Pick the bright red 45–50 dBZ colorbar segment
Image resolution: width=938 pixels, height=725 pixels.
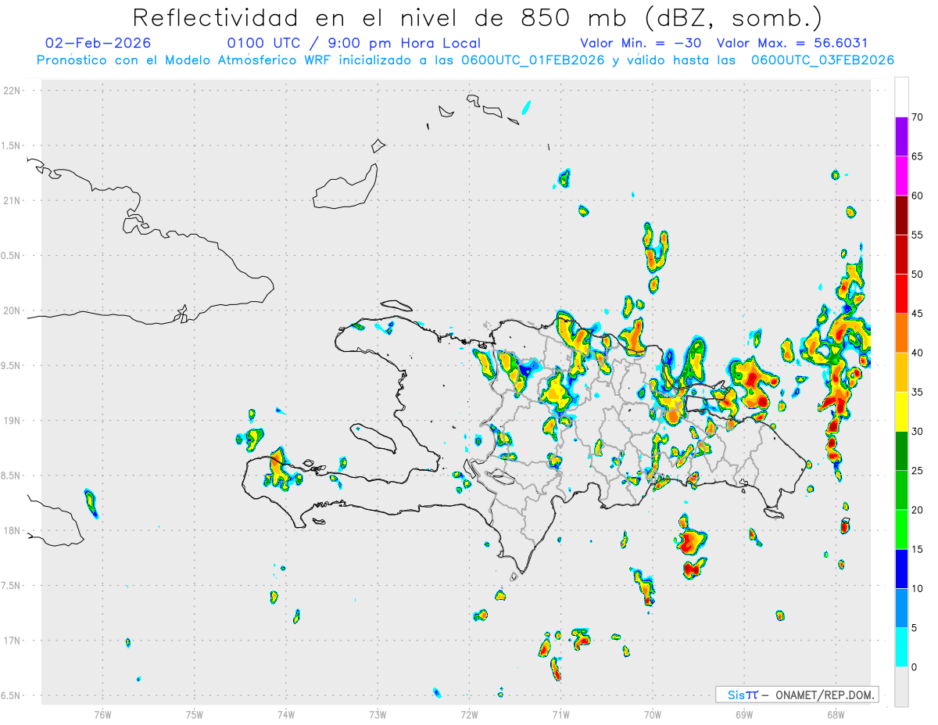(x=901, y=294)
